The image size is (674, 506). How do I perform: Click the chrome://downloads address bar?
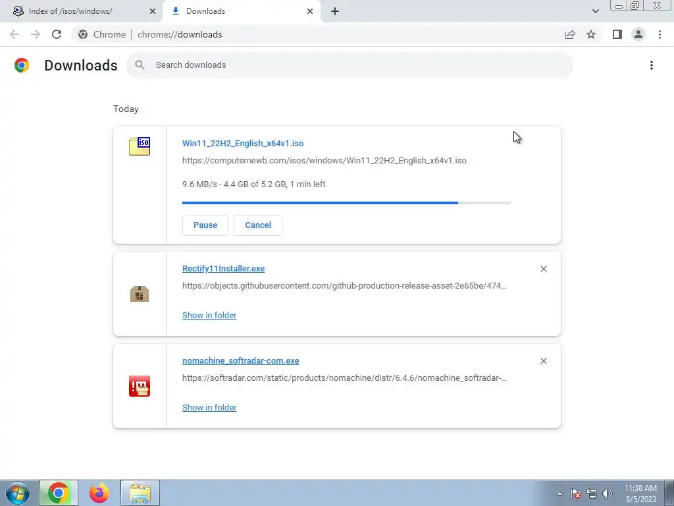point(318,34)
